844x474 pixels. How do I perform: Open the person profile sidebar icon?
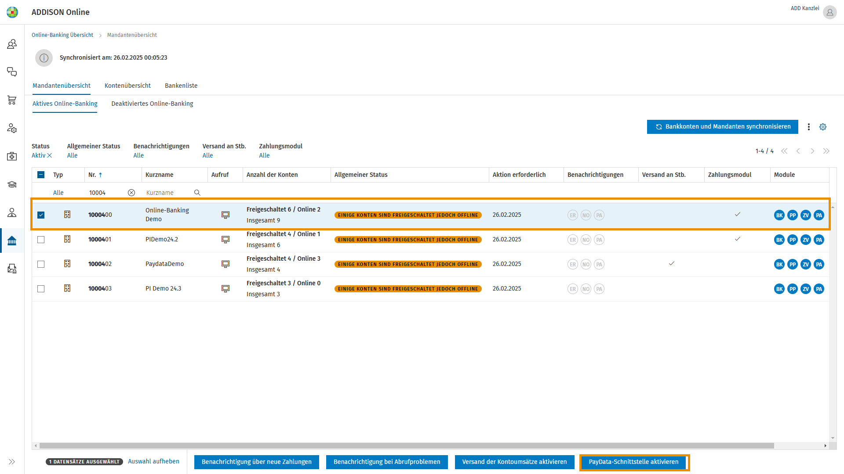pyautogui.click(x=12, y=212)
